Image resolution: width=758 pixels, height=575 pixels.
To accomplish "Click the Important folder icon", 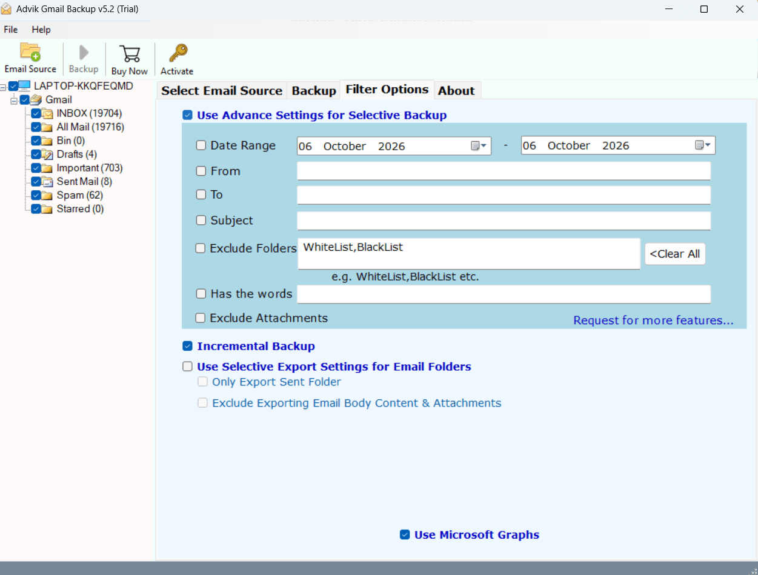I will [47, 168].
